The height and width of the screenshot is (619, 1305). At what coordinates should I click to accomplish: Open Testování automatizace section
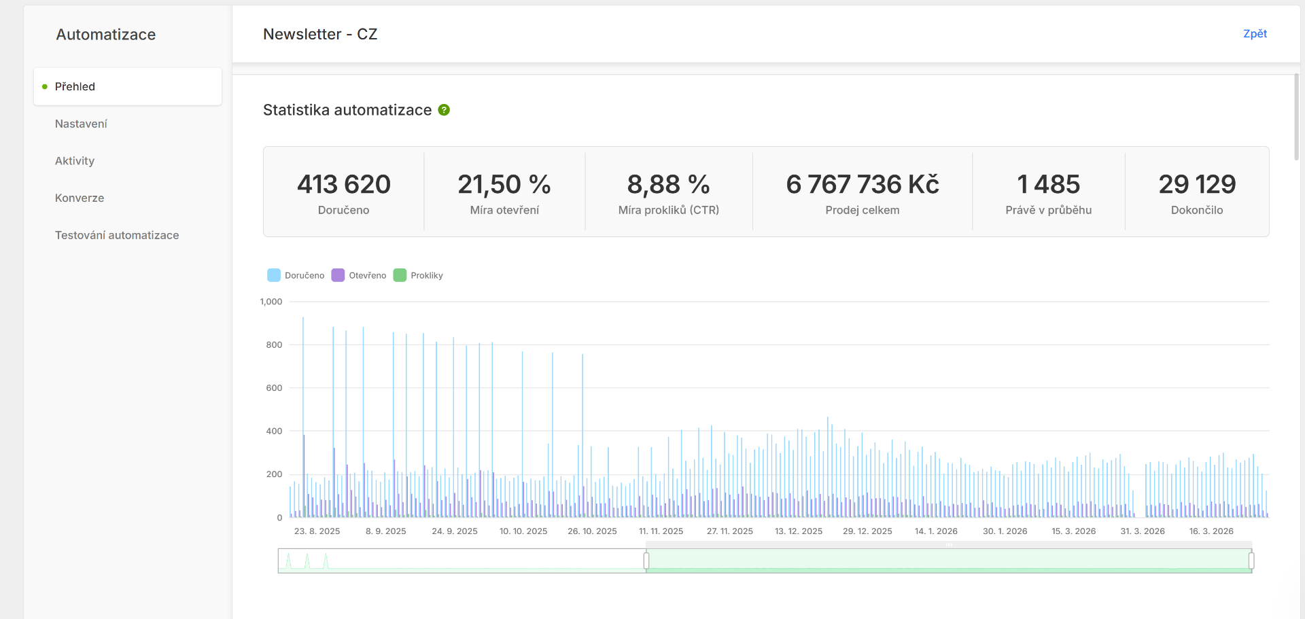pyautogui.click(x=117, y=235)
